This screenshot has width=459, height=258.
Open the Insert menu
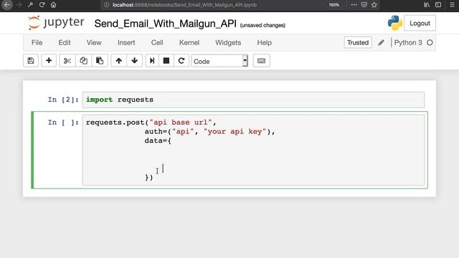(126, 43)
